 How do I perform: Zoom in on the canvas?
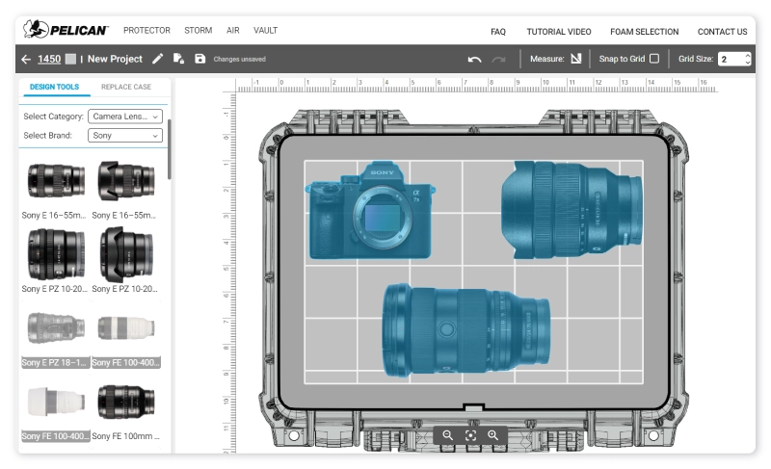coord(493,435)
